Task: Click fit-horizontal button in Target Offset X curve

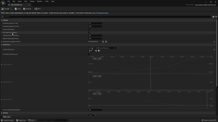Action: tap(95, 59)
